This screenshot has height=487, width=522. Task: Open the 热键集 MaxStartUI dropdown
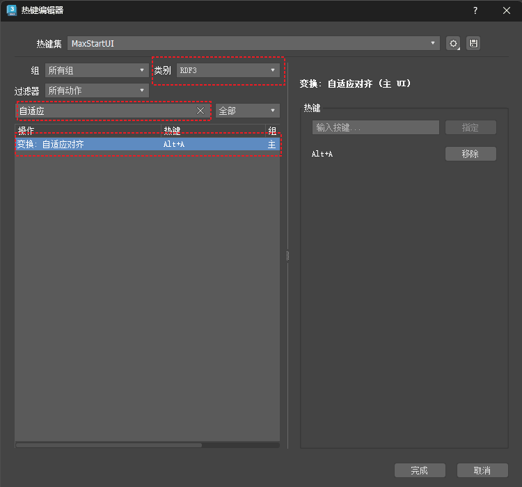click(253, 43)
